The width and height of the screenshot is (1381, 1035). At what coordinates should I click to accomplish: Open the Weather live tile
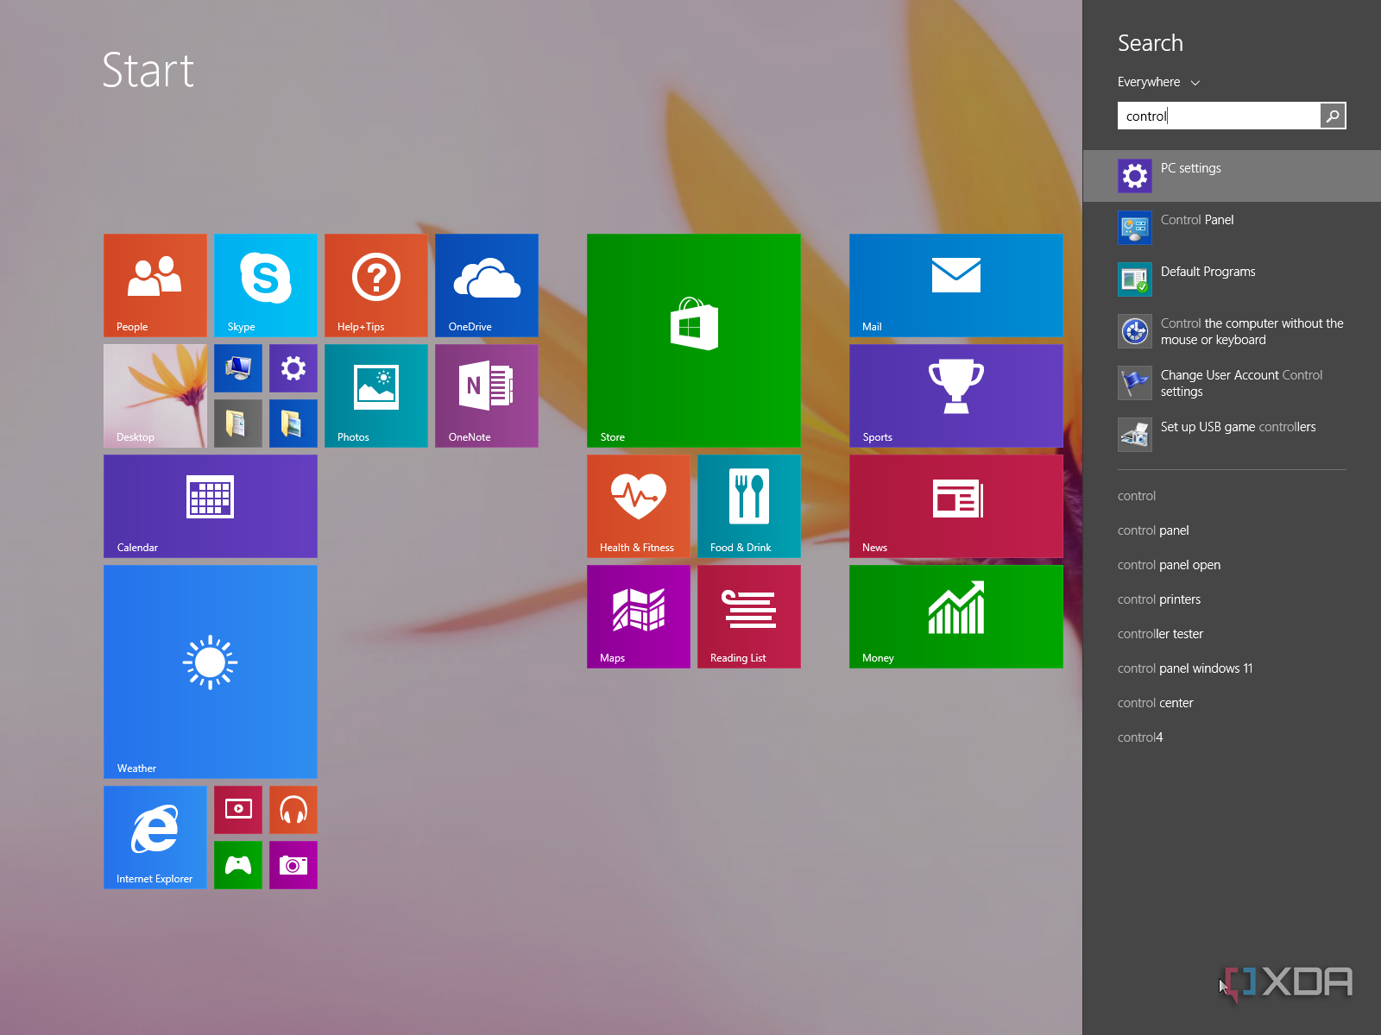click(210, 671)
